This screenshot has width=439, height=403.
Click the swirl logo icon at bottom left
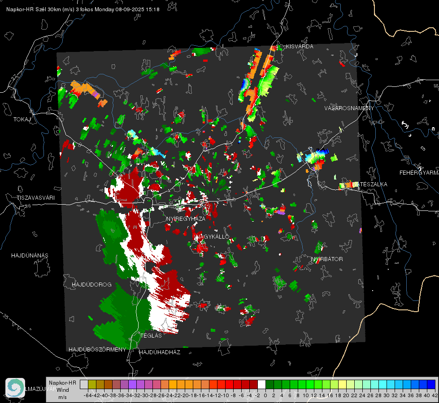15,388
